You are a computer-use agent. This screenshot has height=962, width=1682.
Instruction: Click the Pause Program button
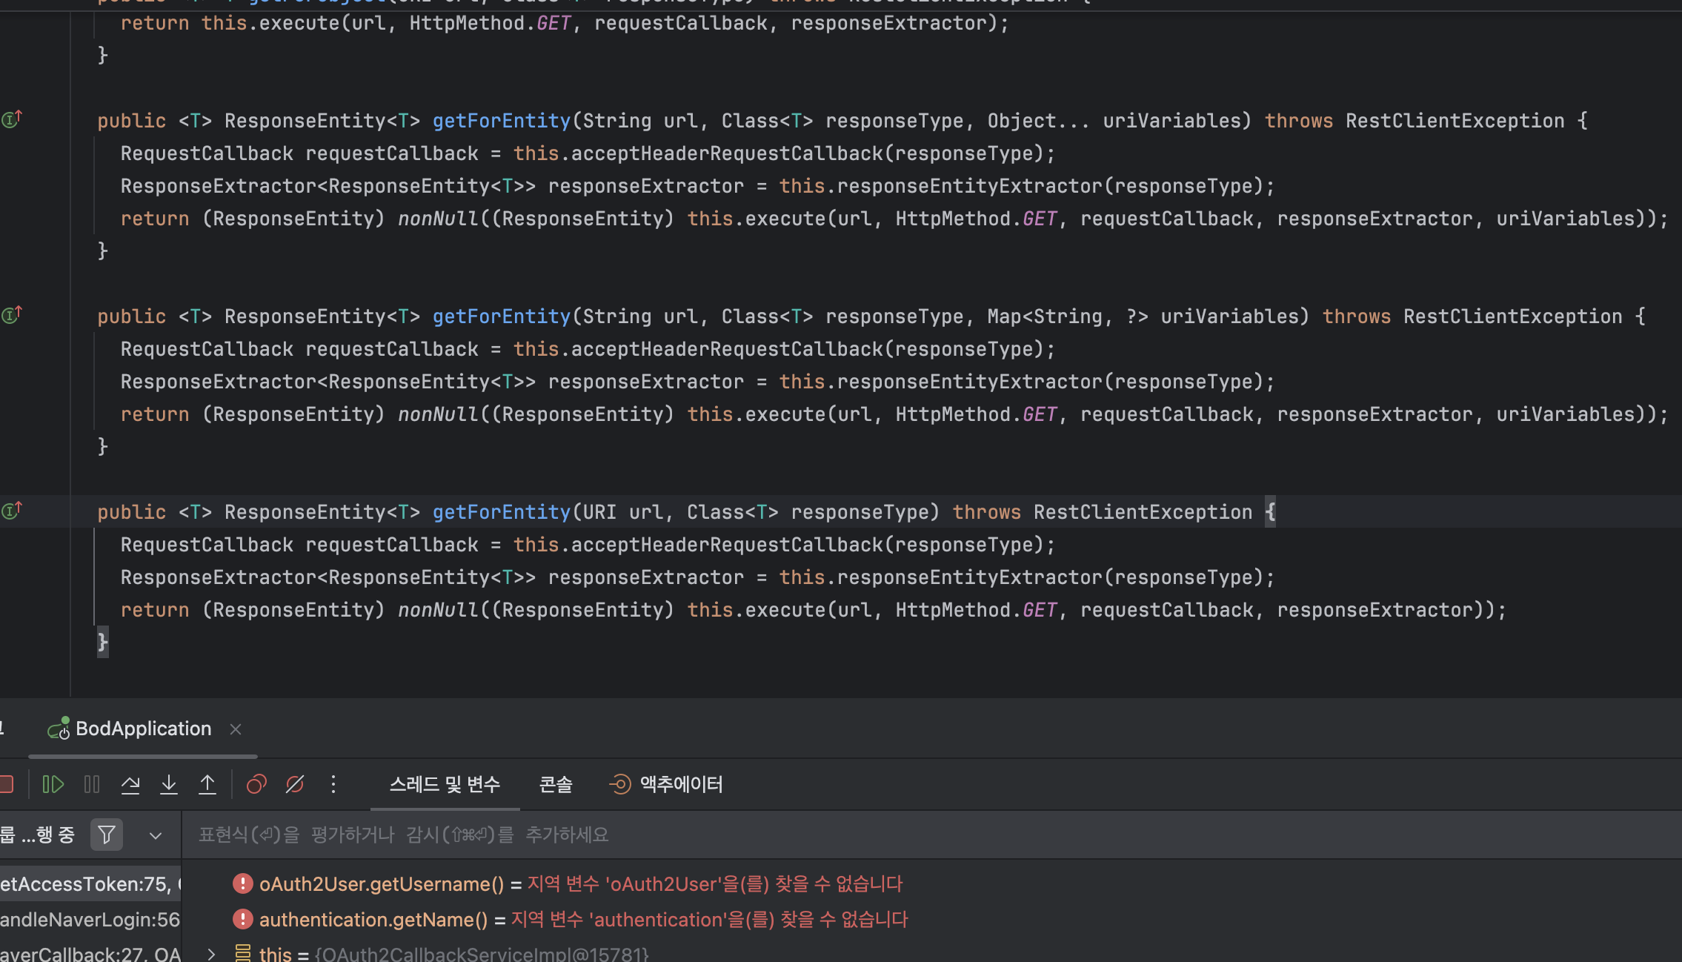pyautogui.click(x=92, y=784)
